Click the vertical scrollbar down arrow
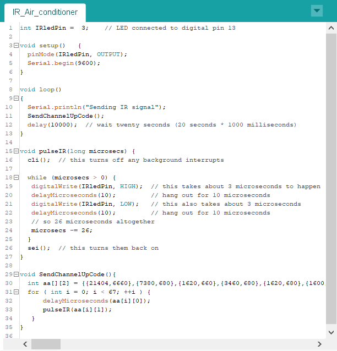Screen dimensions: 337x351 tap(331, 332)
